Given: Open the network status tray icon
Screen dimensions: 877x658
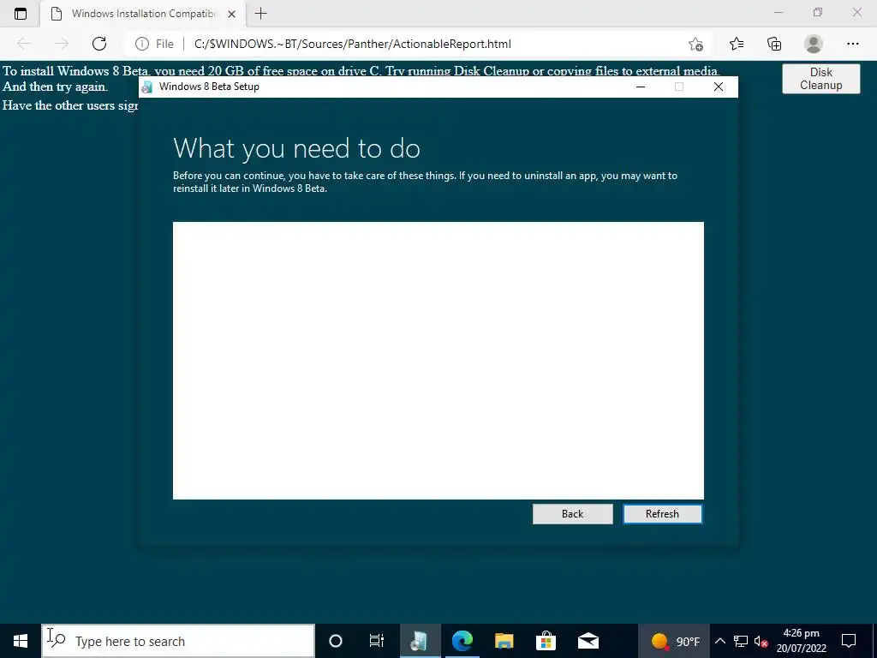Looking at the screenshot, I should click(741, 641).
